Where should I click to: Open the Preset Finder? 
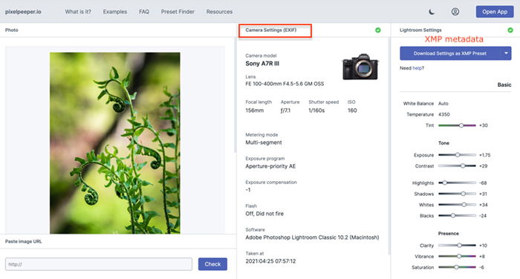coord(178,12)
